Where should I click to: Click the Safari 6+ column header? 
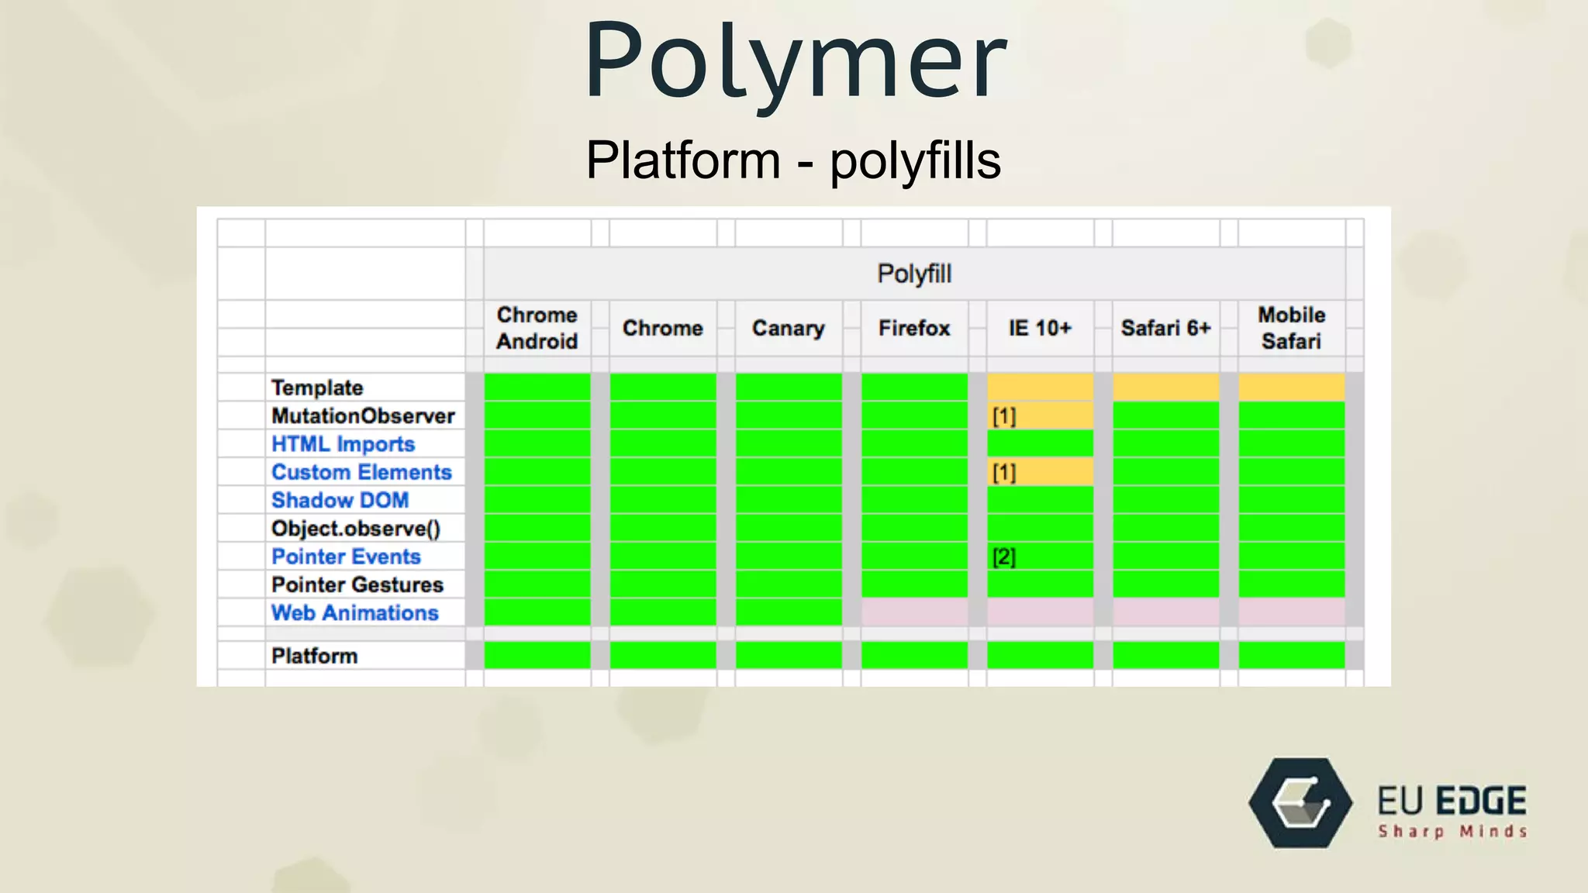coord(1165,328)
